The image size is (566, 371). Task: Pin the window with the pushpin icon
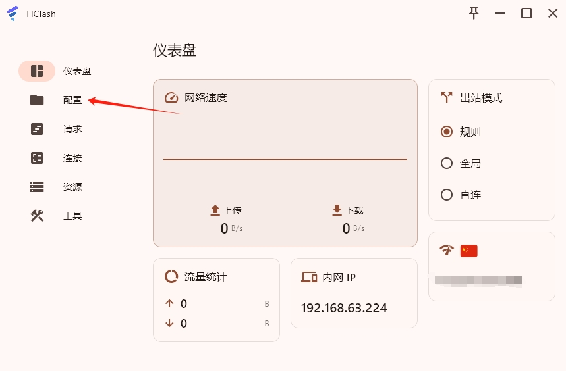click(x=474, y=13)
